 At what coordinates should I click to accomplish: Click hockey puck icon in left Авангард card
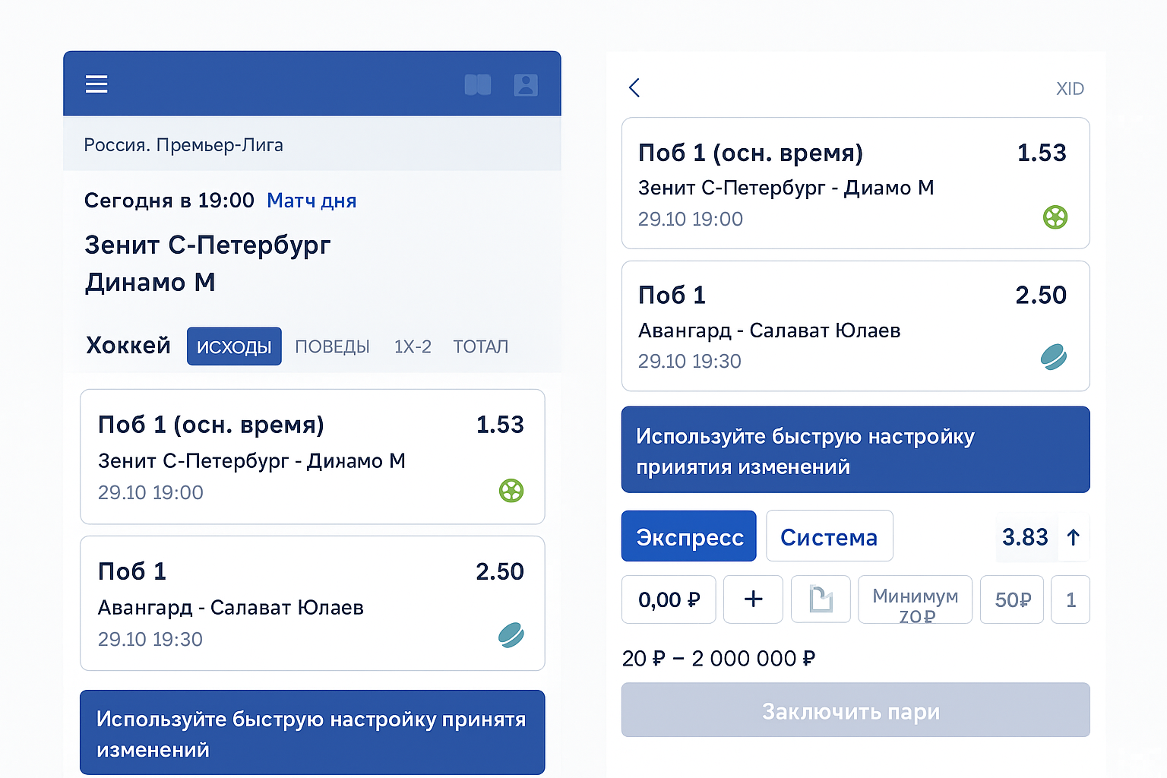pyautogui.click(x=511, y=635)
